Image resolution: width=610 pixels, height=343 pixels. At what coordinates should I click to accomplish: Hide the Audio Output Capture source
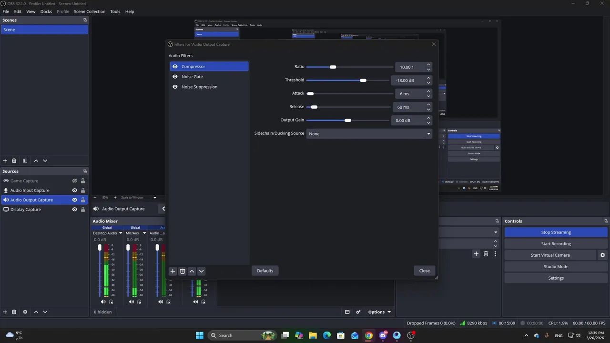(74, 200)
